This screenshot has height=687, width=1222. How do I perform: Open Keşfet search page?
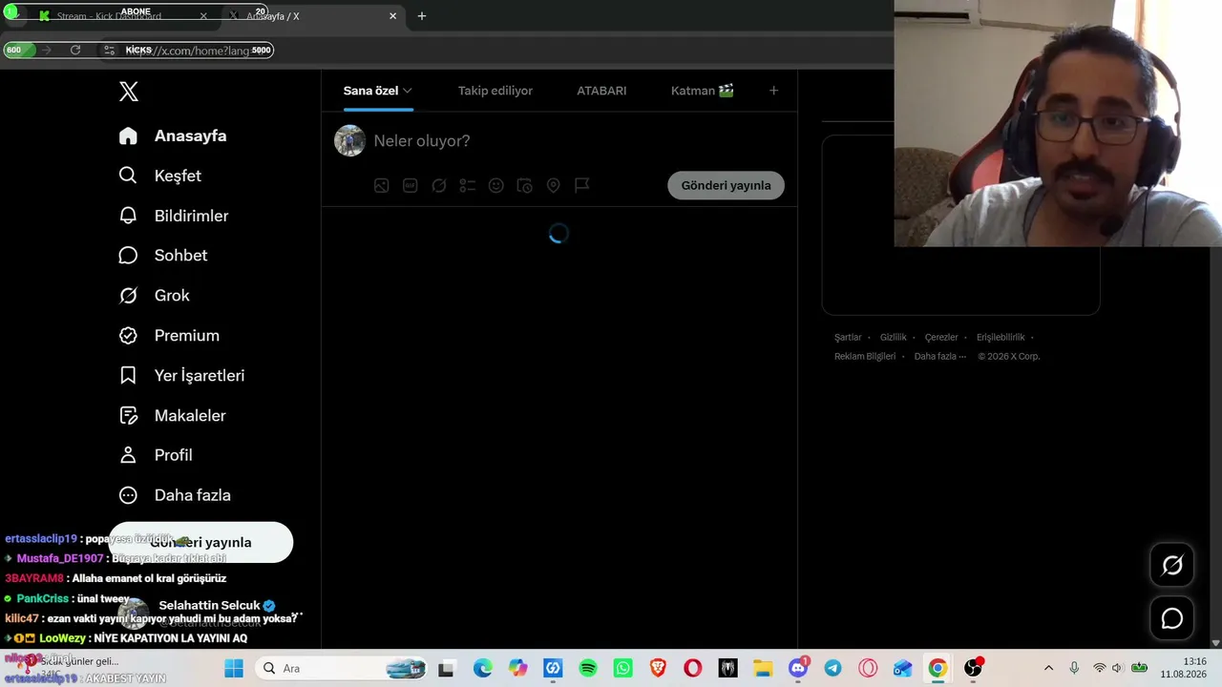[159, 176]
